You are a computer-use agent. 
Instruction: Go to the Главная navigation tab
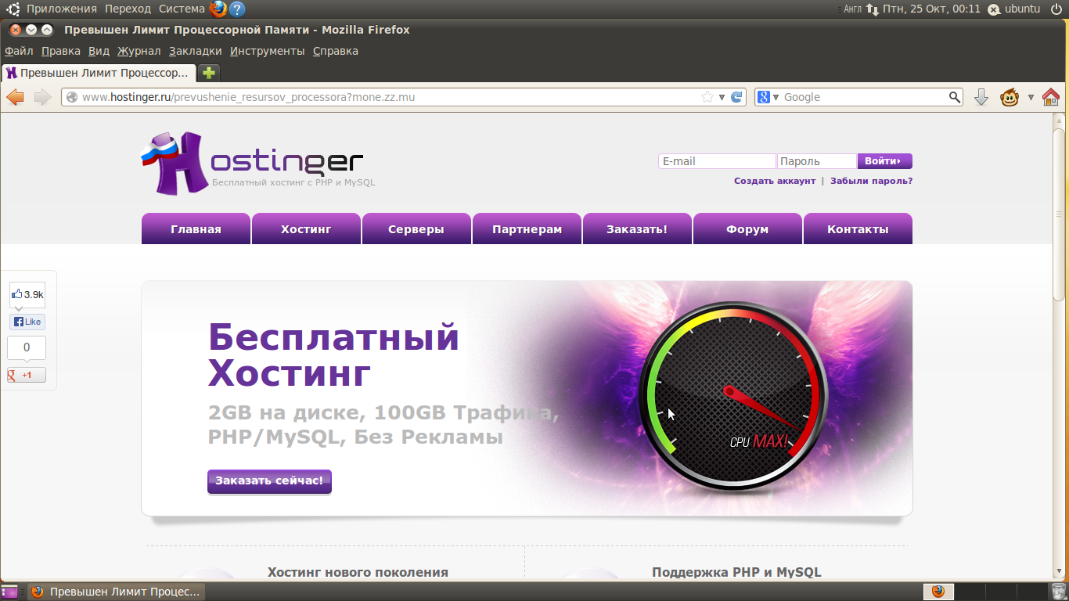tap(196, 229)
